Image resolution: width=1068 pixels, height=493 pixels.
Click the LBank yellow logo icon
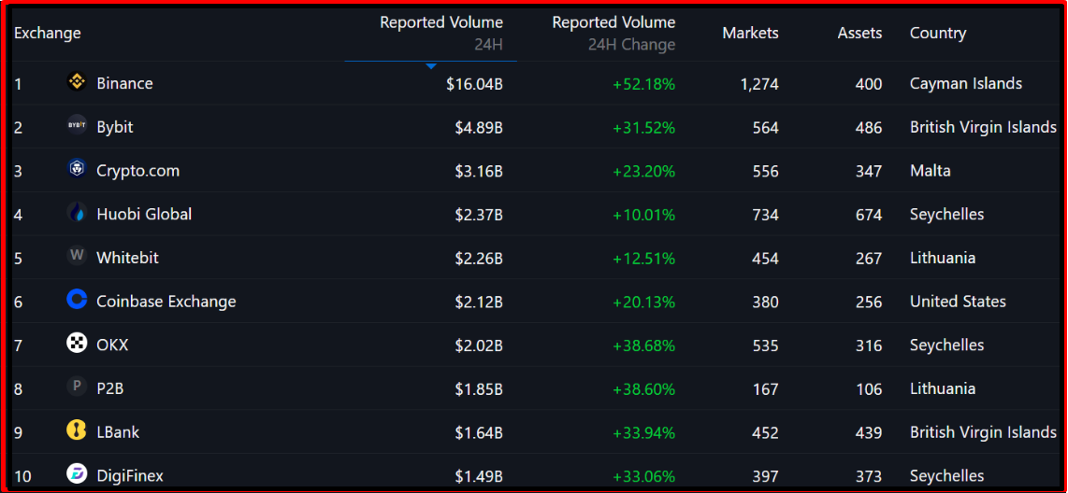(77, 430)
